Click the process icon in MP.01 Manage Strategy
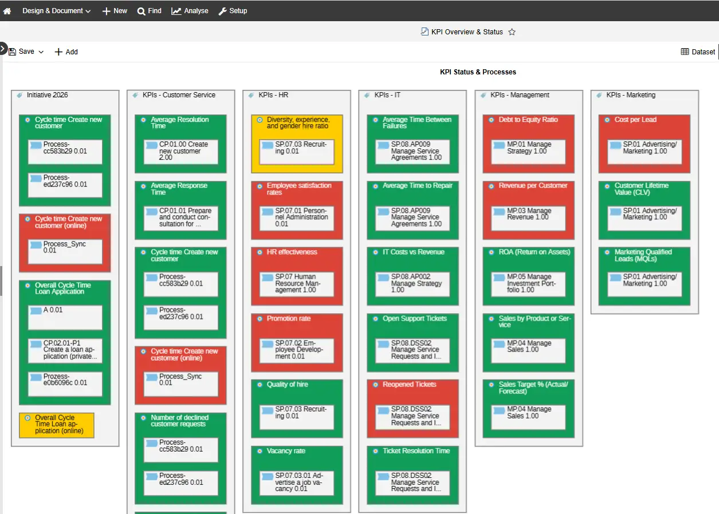Screen dimensions: 719x514 [497, 145]
